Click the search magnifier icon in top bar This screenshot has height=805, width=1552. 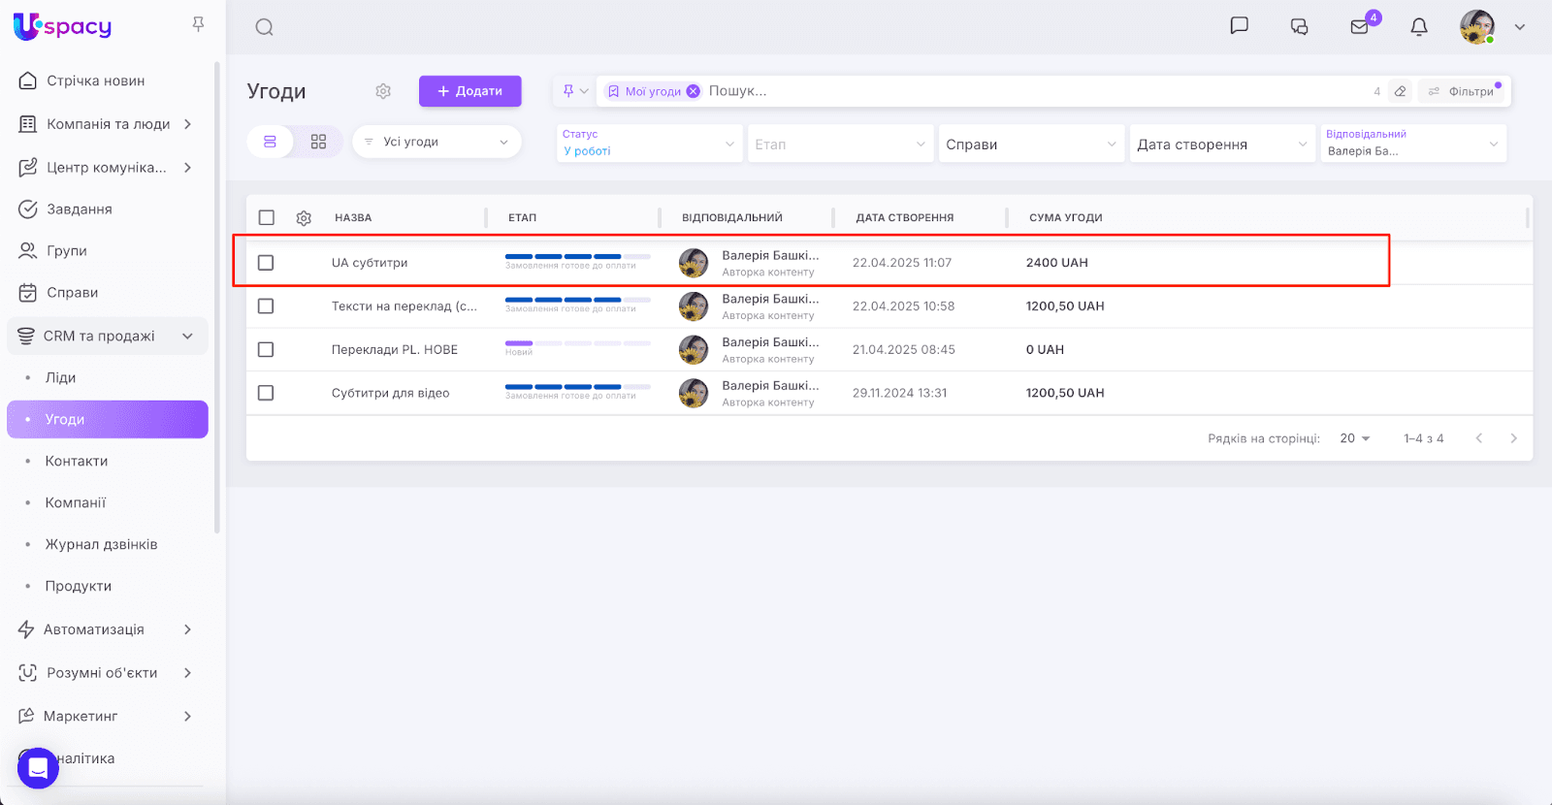(264, 27)
